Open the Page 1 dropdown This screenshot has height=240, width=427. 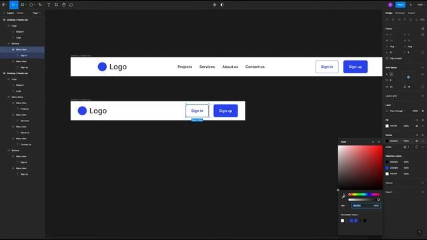37,13
